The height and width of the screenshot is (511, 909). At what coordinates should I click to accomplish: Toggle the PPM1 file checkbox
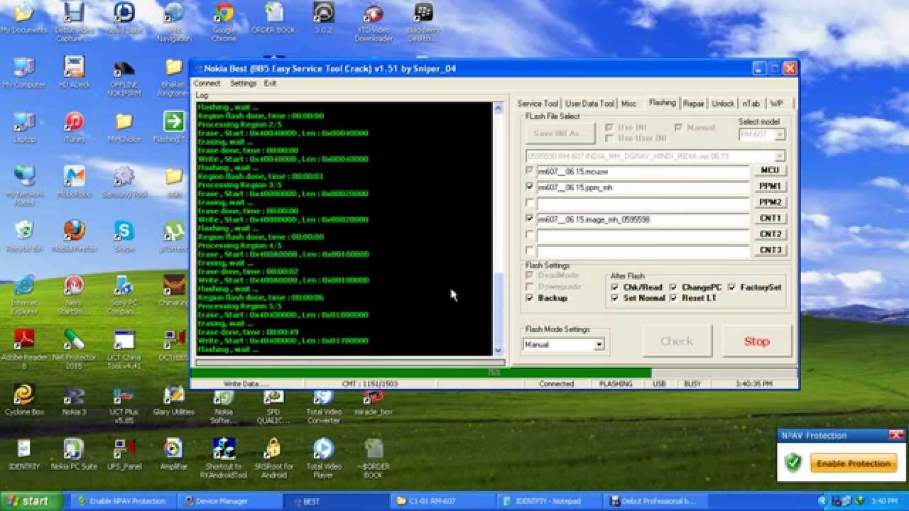click(x=530, y=187)
